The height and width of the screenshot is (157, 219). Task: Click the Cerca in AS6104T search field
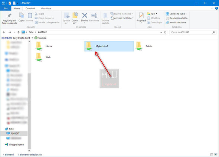tap(193, 32)
